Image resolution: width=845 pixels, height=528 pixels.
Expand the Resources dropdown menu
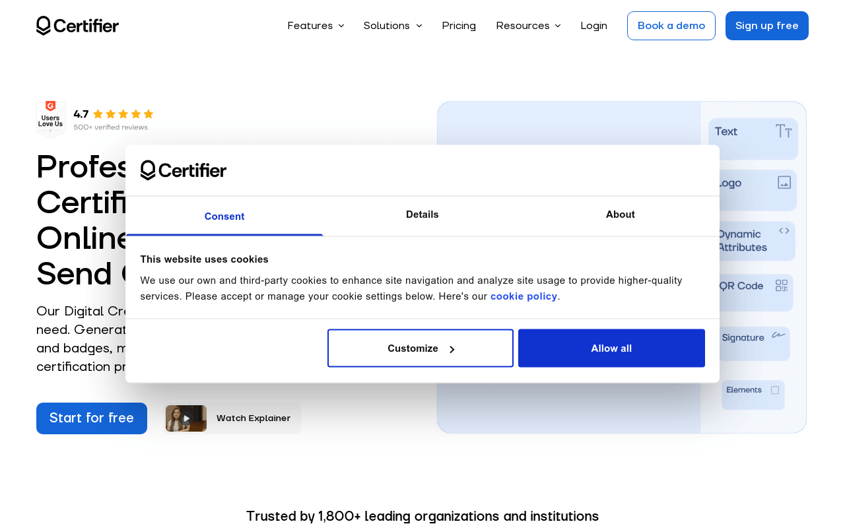click(528, 26)
